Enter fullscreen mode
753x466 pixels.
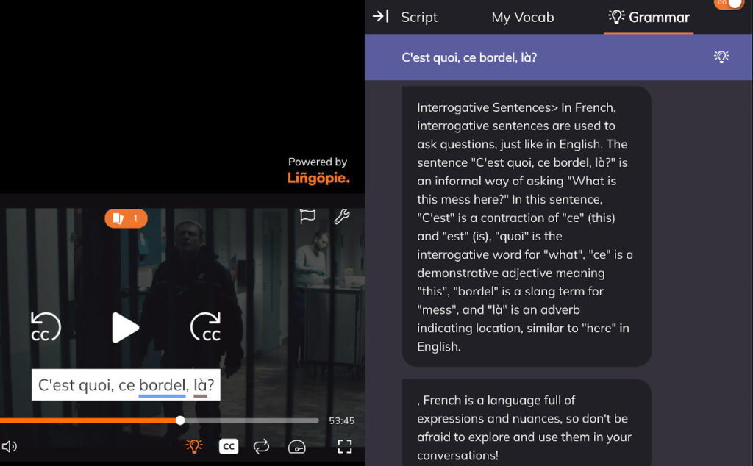[x=345, y=446]
